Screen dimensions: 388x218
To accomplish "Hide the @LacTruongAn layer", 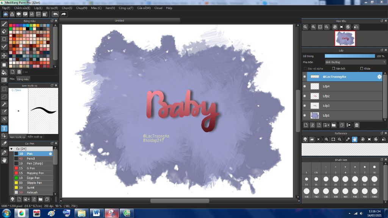I will [x=305, y=77].
